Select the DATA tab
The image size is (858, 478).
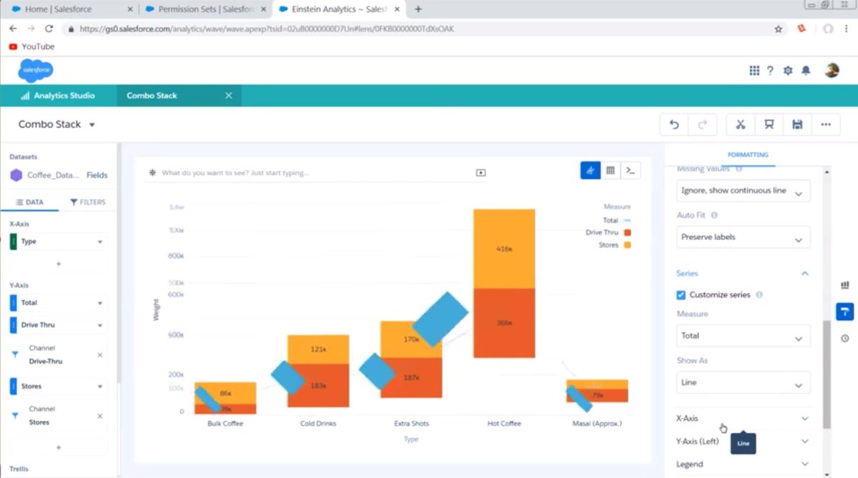click(29, 202)
